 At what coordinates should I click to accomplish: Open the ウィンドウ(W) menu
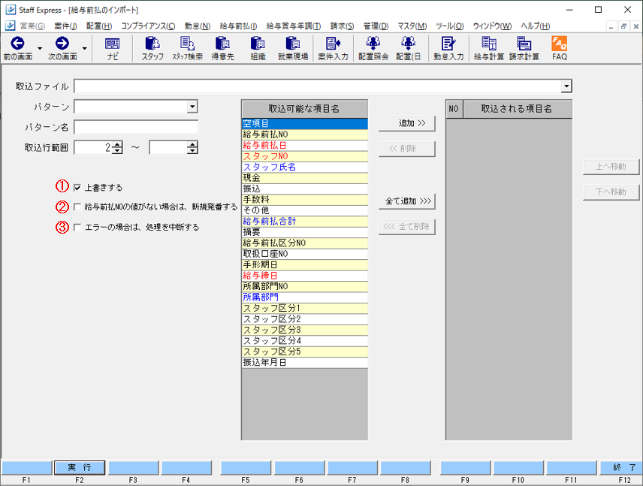(x=492, y=26)
